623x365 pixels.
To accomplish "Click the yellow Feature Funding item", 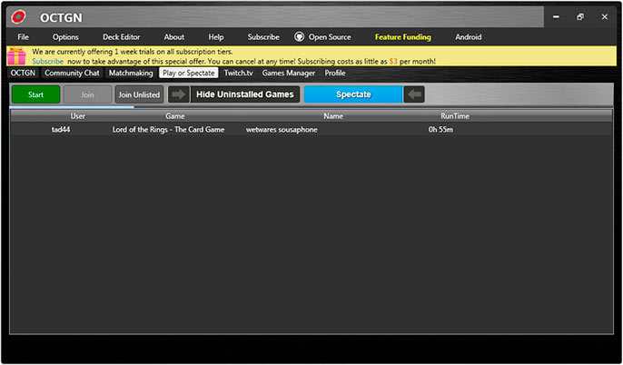I will coord(403,37).
